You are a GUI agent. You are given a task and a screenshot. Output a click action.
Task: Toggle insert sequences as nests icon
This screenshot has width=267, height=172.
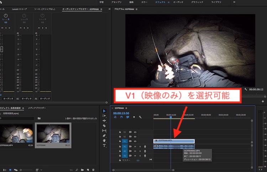click(x=115, y=117)
